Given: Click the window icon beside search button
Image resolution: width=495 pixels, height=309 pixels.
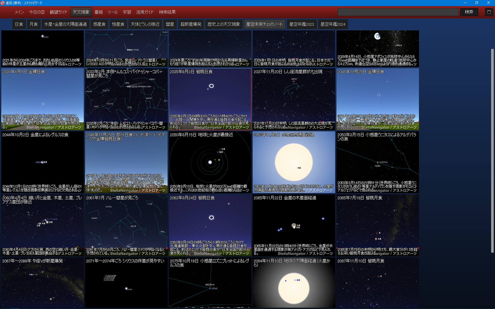Looking at the screenshot, I should (489, 12).
